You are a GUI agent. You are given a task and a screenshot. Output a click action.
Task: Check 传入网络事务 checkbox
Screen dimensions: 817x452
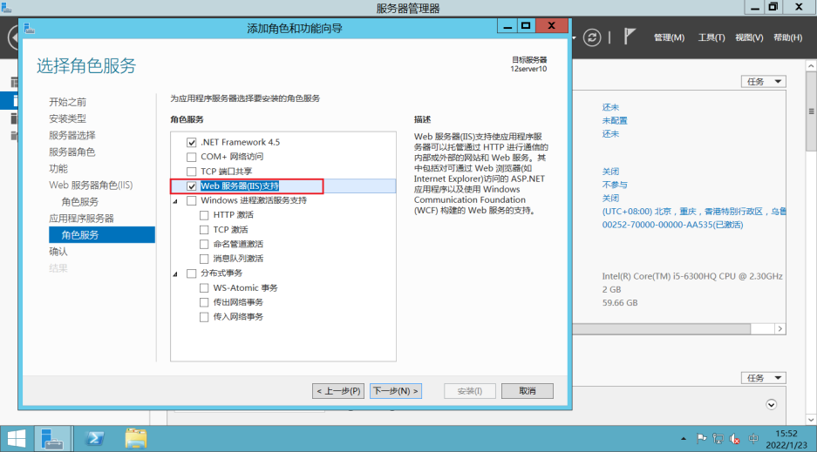(x=204, y=317)
